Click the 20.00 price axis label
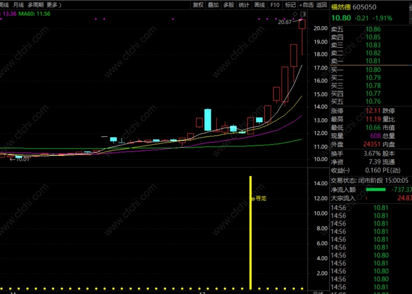The width and height of the screenshot is (412, 294). (320, 28)
